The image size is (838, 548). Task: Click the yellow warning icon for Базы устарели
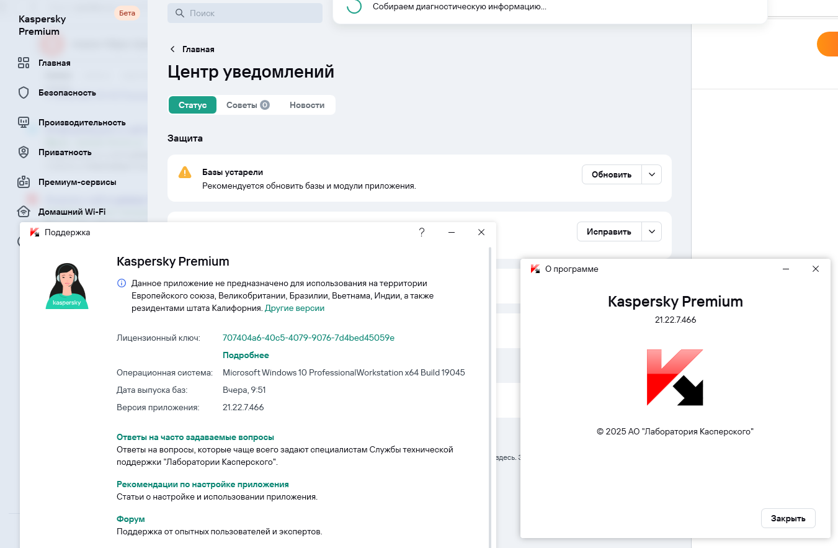click(x=185, y=173)
